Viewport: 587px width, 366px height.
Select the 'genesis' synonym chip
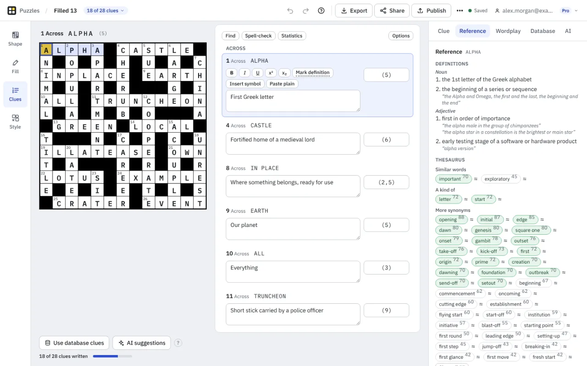(x=487, y=230)
